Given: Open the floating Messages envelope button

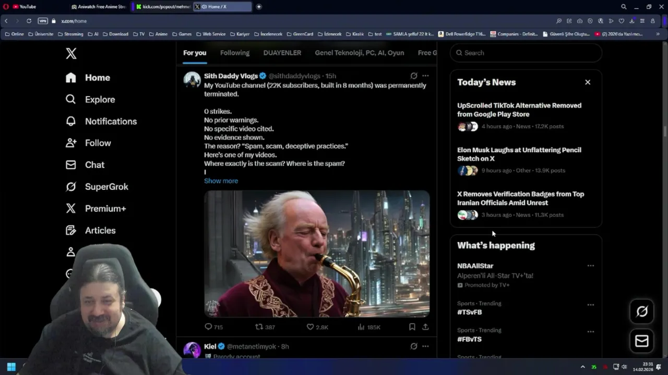Looking at the screenshot, I should pyautogui.click(x=642, y=341).
